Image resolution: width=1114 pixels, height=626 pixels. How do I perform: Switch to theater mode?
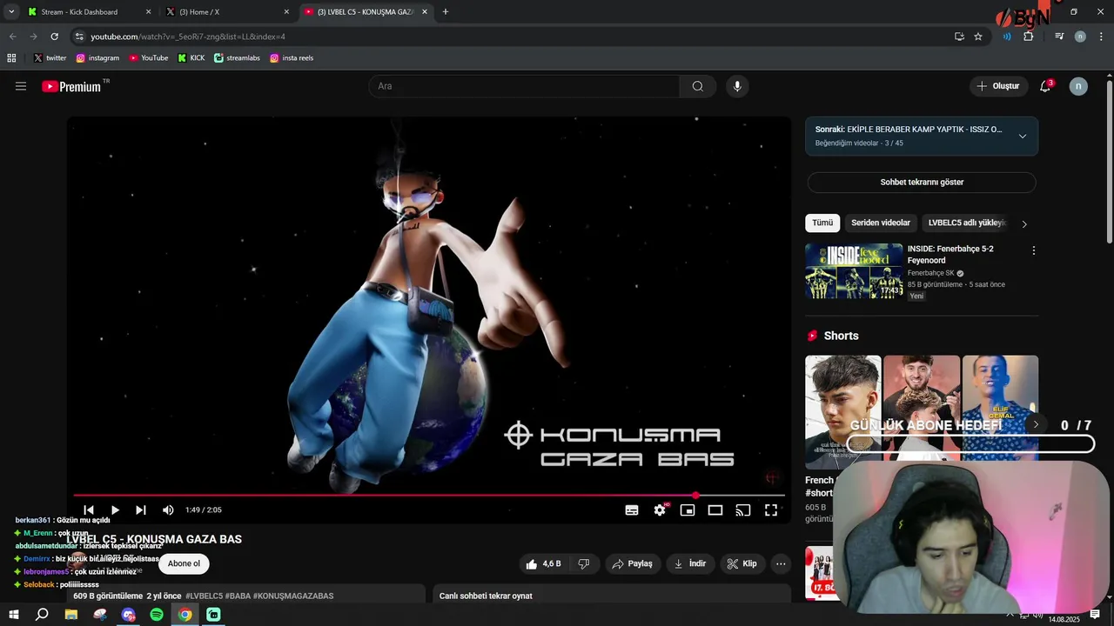coord(715,510)
